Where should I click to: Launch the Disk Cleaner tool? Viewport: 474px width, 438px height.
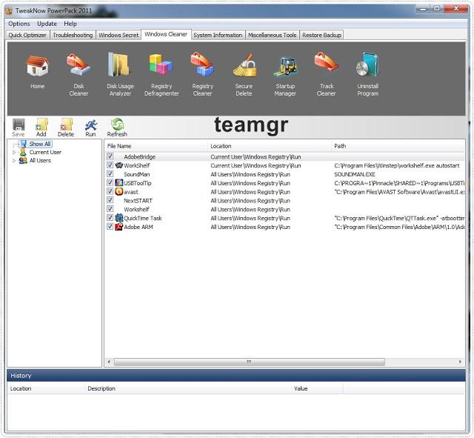[x=79, y=64]
